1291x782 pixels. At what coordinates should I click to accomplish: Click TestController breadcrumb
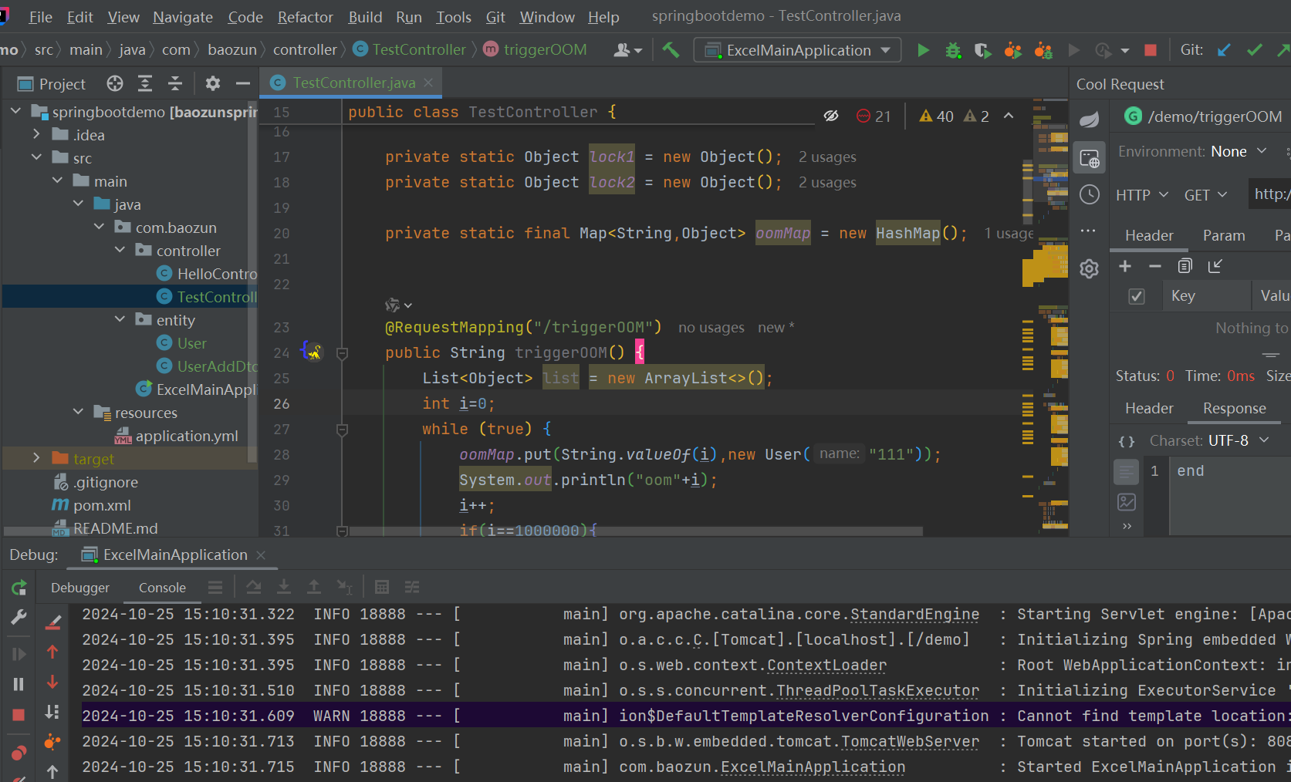410,49
